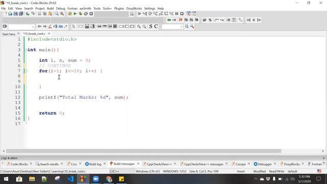Jump forward with the gray arrow icon
The width and height of the screenshot is (327, 184).
click(174, 20)
